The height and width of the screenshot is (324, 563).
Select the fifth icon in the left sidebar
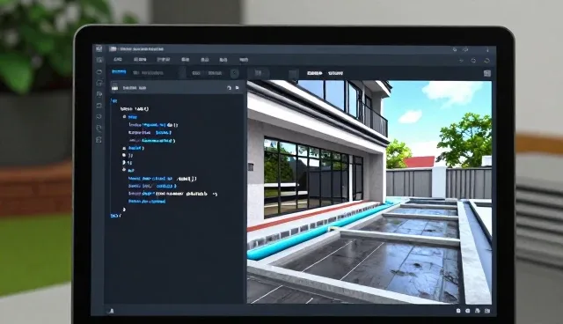tap(99, 106)
